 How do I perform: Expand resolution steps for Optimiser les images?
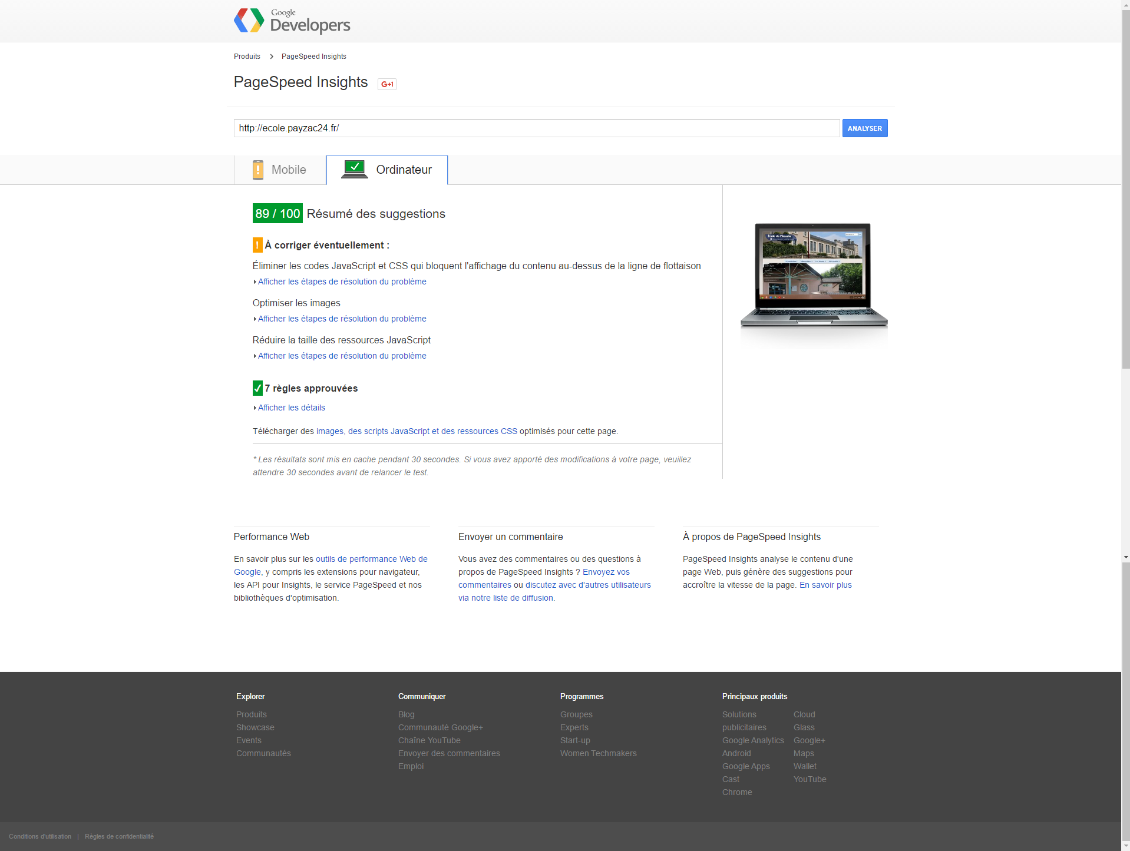tap(342, 319)
